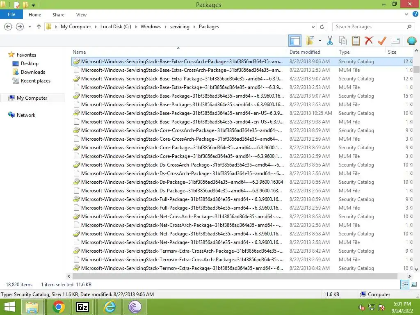
Task: Open Downloads in the navigation pane
Action: (x=33, y=72)
